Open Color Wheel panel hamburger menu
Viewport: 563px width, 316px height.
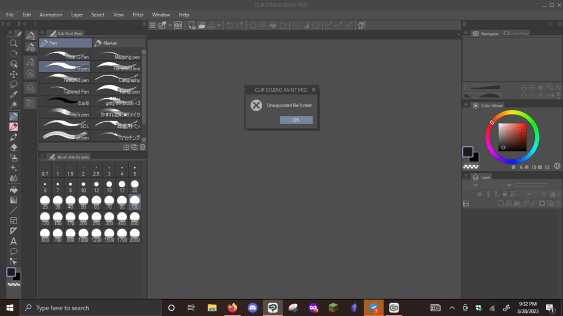point(466,105)
